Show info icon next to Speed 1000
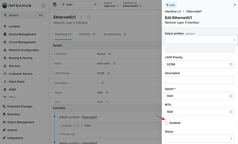This screenshot has width=238, height=144. (107, 93)
